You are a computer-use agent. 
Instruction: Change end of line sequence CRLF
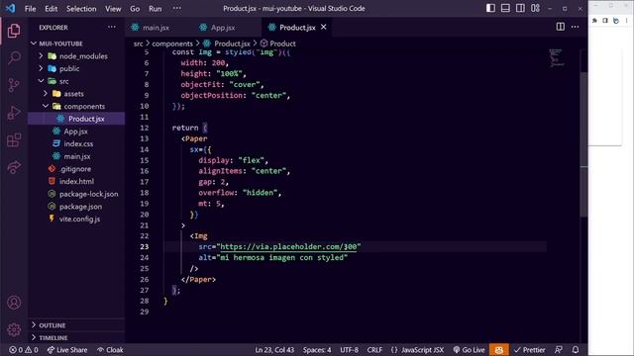pyautogui.click(x=374, y=350)
